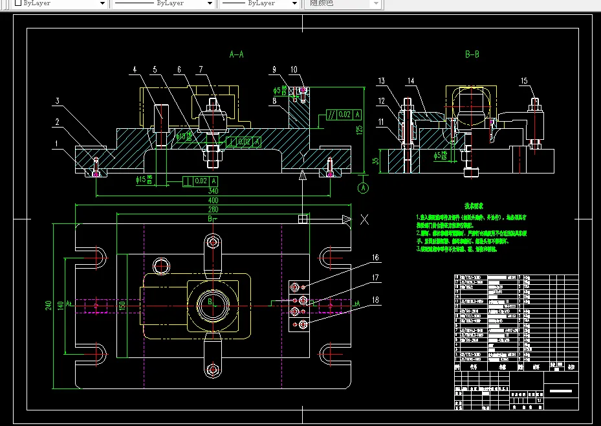Screen dimensions: 601x426
Task: Select the 340 horizontal dimension text
Action: point(213,191)
